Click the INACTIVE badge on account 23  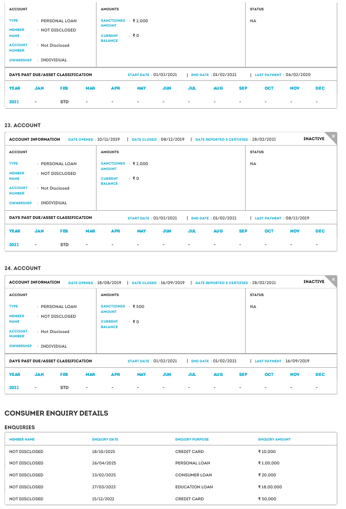pyautogui.click(x=313, y=139)
